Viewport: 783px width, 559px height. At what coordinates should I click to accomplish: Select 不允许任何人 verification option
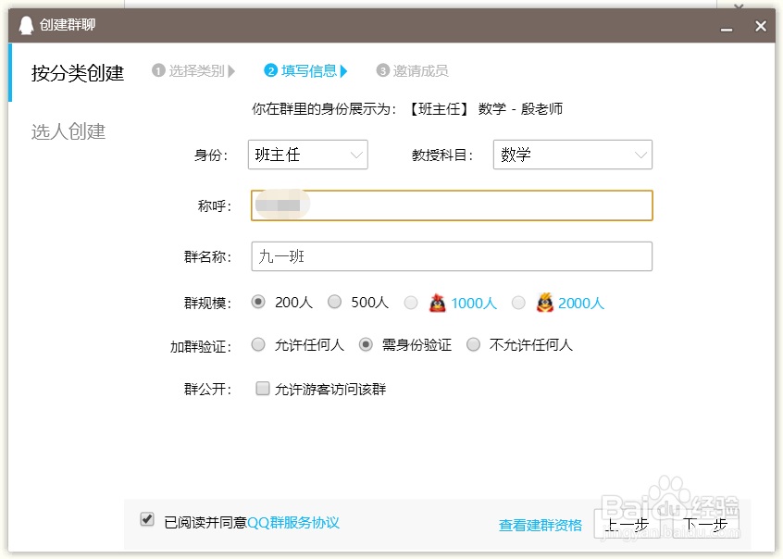click(x=473, y=344)
